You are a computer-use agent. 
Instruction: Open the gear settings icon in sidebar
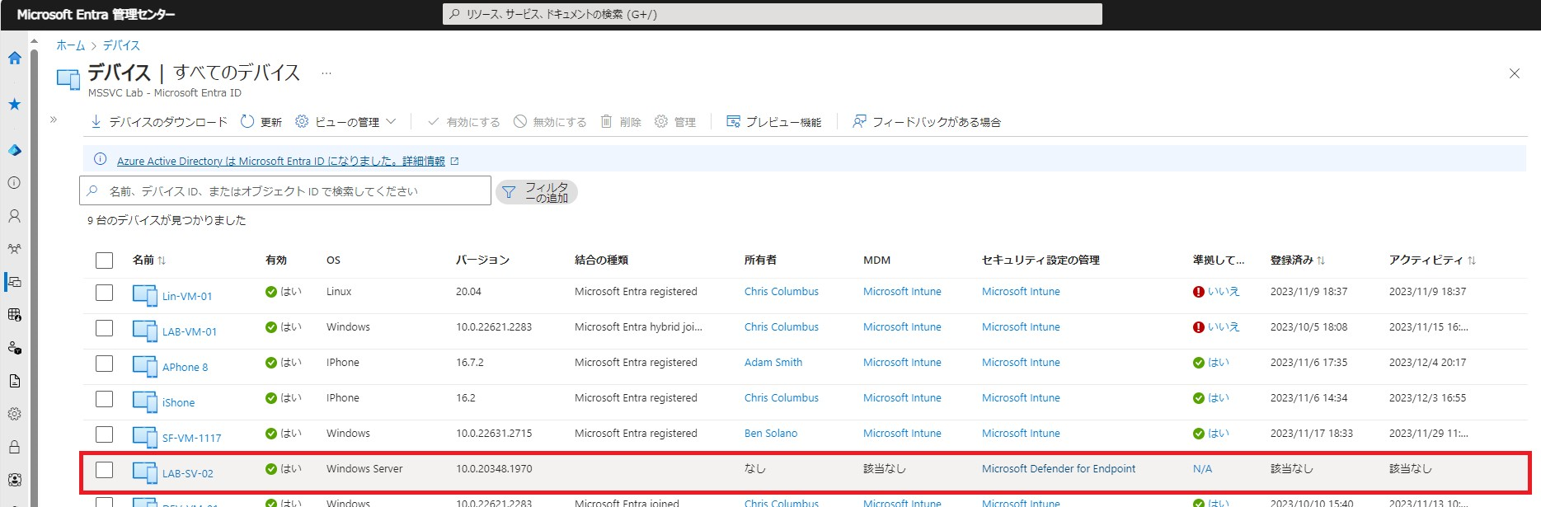click(x=14, y=414)
